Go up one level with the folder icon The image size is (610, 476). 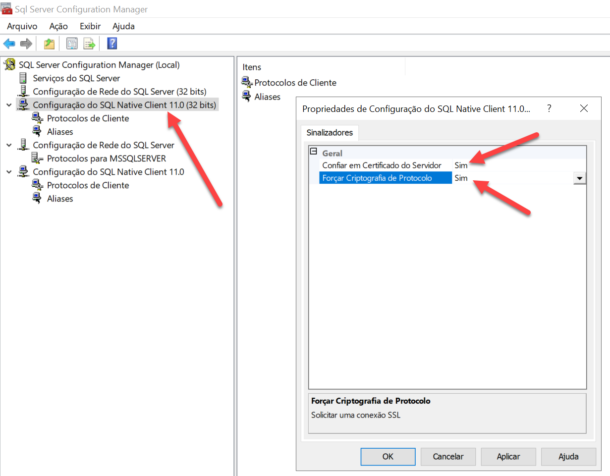(x=49, y=44)
